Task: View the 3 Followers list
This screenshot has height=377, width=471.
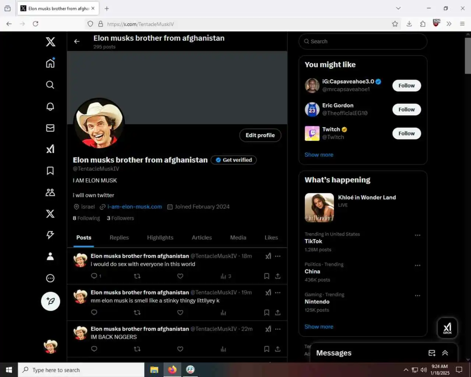Action: click(120, 218)
